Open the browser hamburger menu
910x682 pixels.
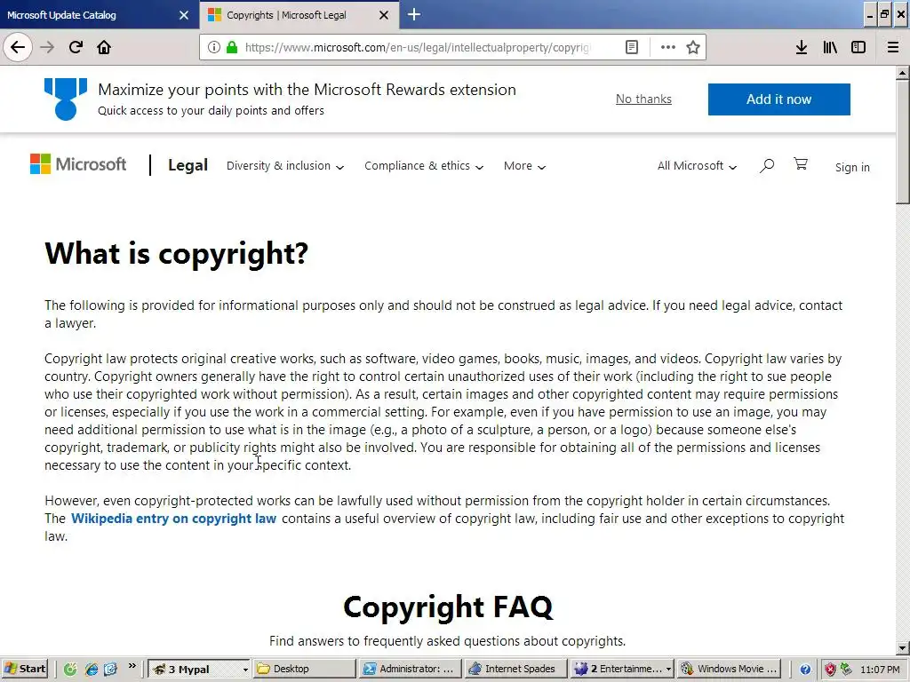pos(892,47)
